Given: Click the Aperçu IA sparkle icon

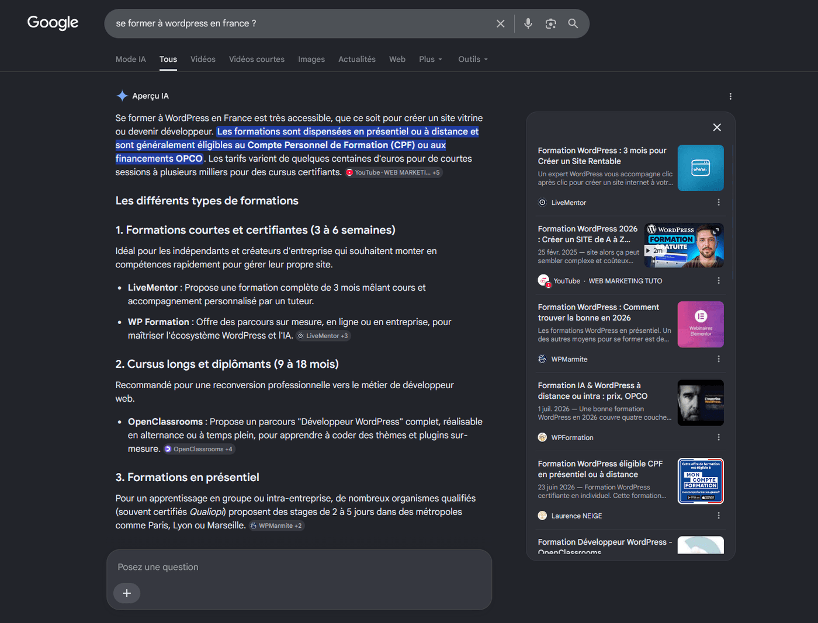Looking at the screenshot, I should 122,96.
